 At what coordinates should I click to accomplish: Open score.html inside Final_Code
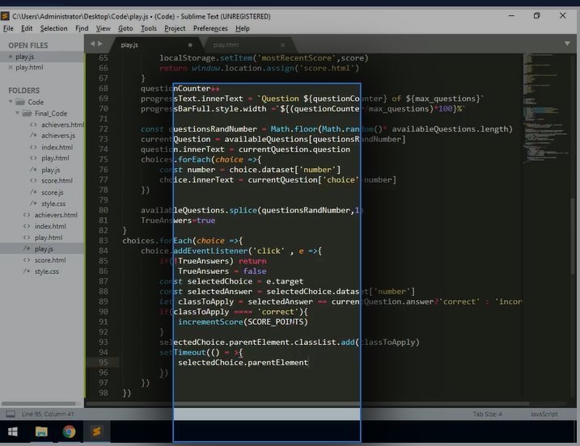[57, 181]
